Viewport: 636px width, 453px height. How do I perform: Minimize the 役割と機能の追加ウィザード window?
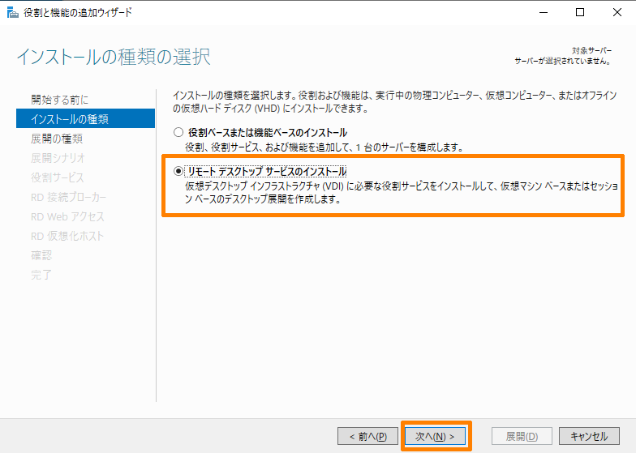[x=544, y=13]
